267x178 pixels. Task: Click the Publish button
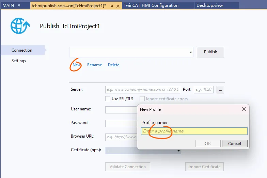click(x=210, y=52)
